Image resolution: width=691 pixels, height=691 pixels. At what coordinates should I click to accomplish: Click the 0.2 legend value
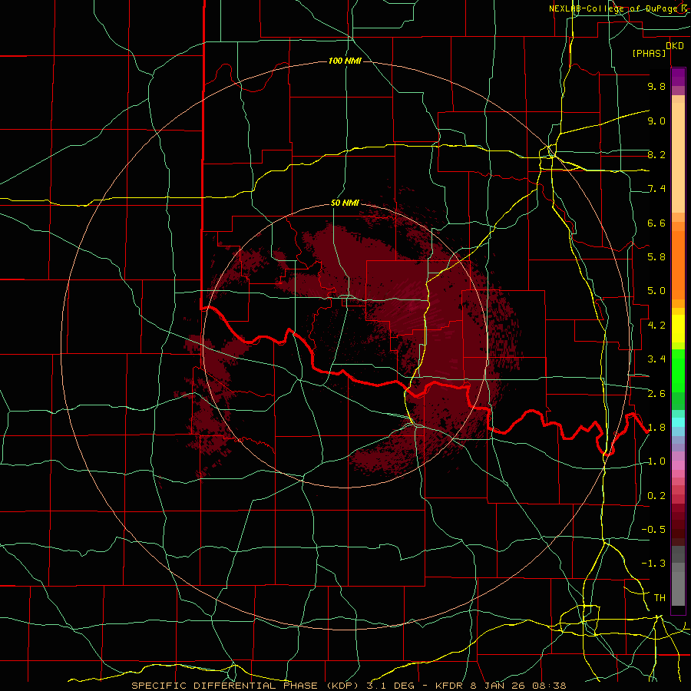point(656,496)
